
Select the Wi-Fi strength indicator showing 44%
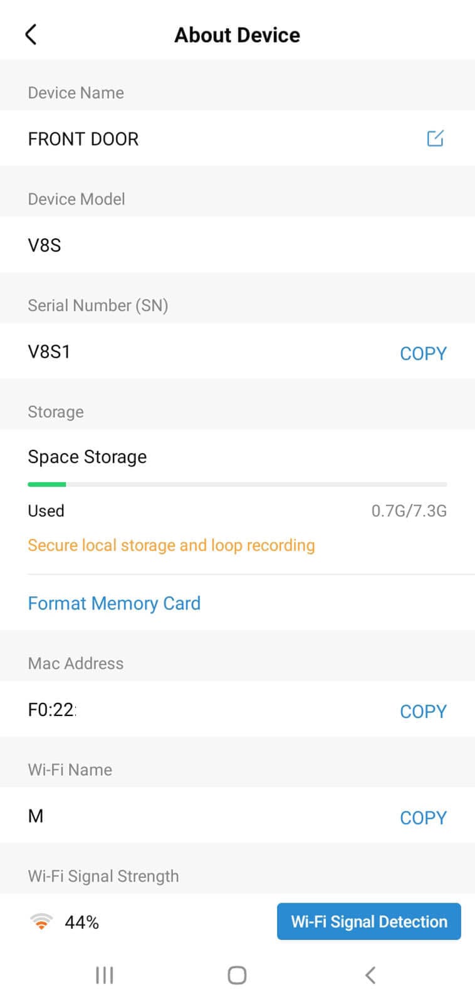(x=66, y=921)
